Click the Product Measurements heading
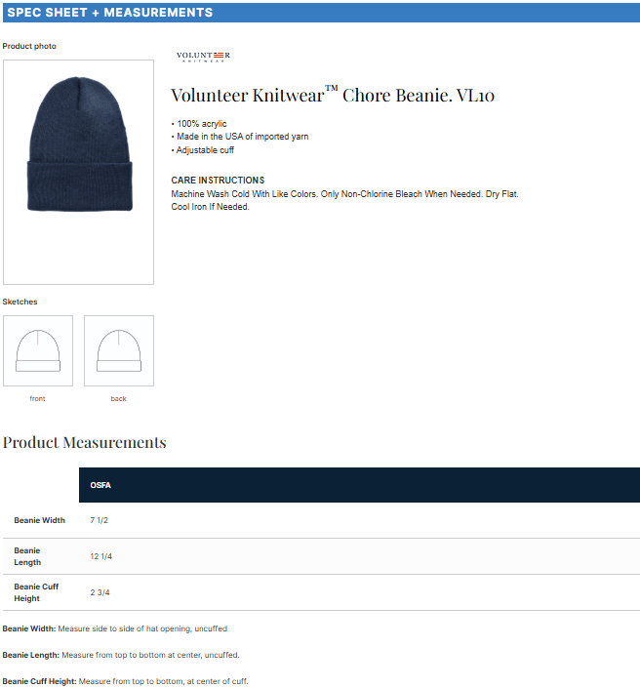The image size is (640, 688). click(x=84, y=442)
